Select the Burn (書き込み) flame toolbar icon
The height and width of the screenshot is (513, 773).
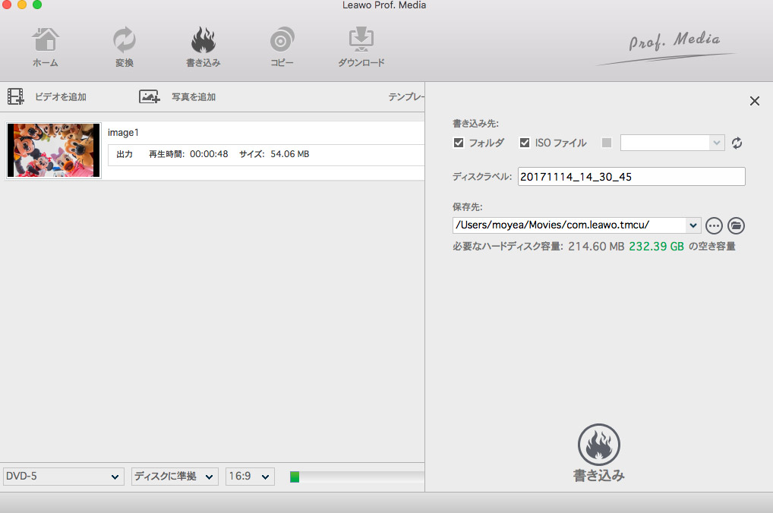point(203,40)
